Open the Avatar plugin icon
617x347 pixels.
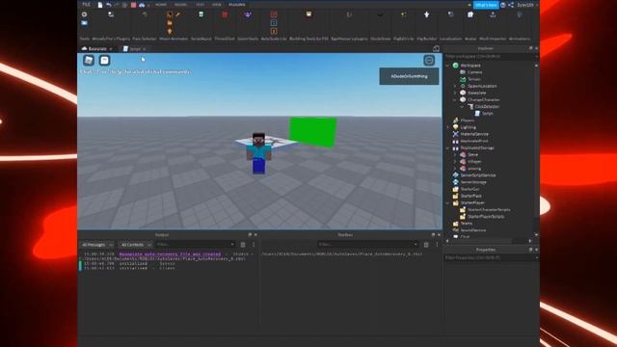coord(470,14)
